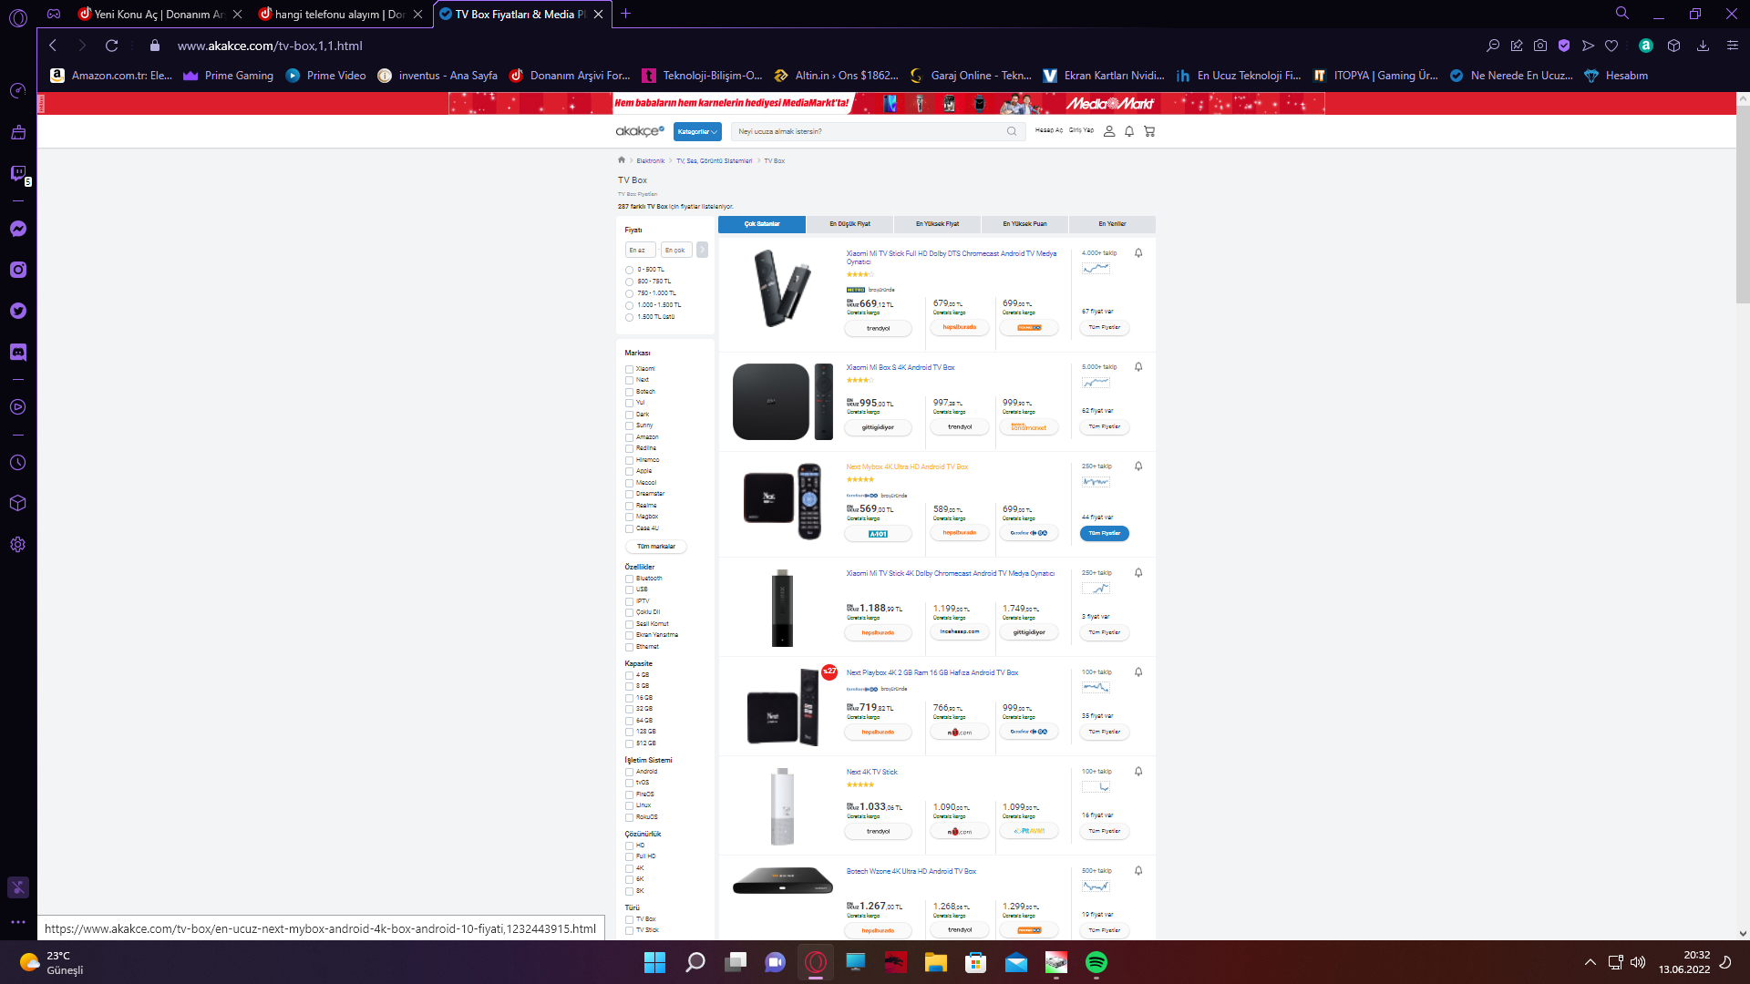Tick the Android operating system checkbox
This screenshot has width=1750, height=984.
(629, 772)
